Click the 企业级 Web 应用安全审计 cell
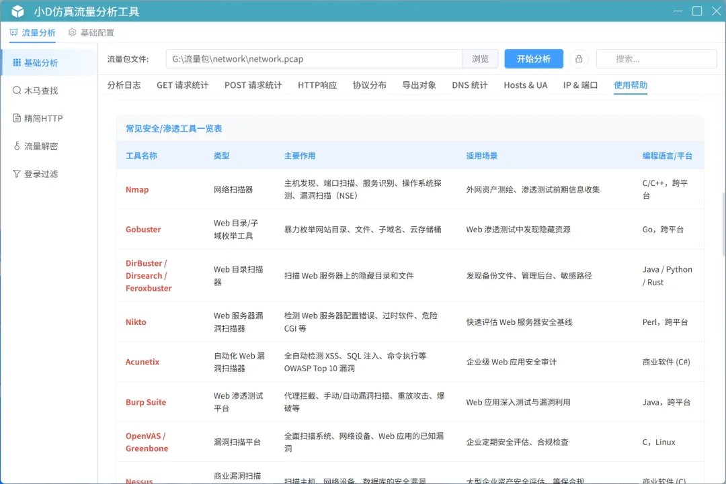 pyautogui.click(x=511, y=362)
